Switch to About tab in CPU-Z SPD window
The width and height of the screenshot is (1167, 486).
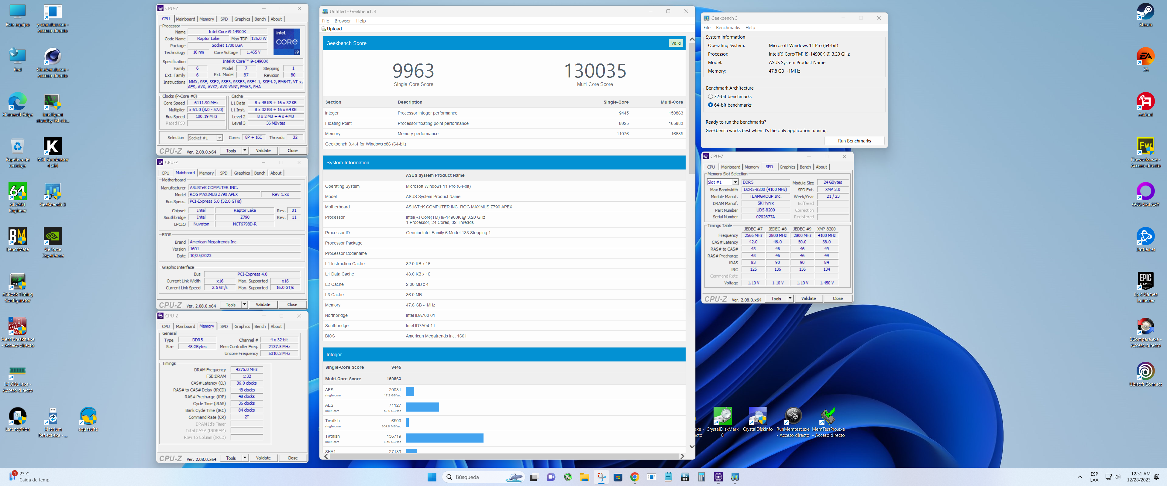tap(821, 167)
